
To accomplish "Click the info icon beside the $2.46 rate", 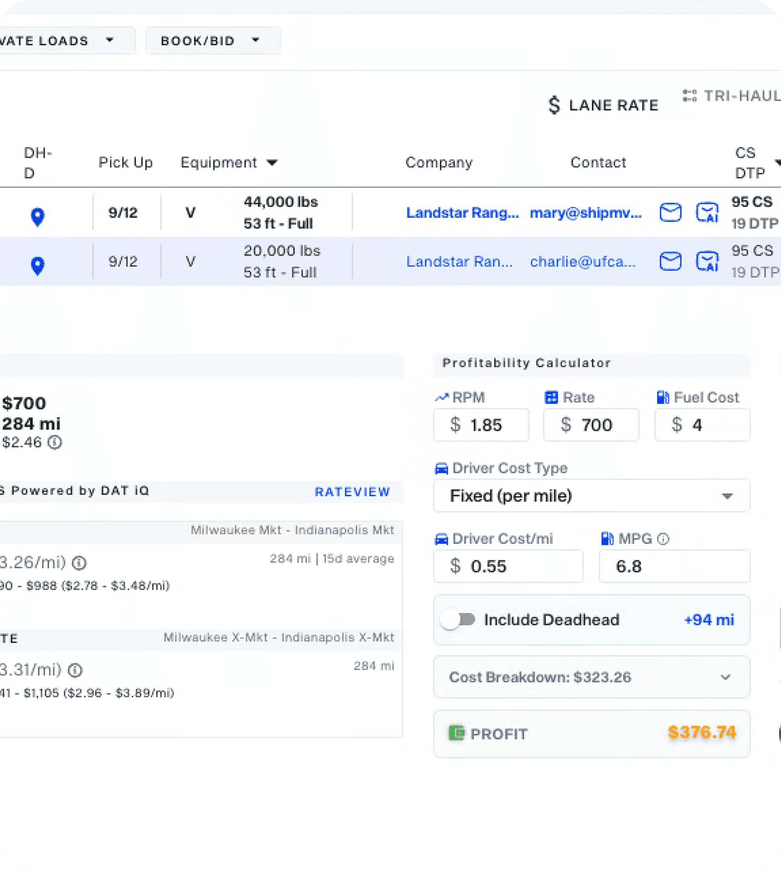I will (55, 442).
